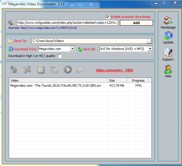Screen dimensions: 182x166
Task: Click the example megavideo.com URL text
Action: point(49,28)
